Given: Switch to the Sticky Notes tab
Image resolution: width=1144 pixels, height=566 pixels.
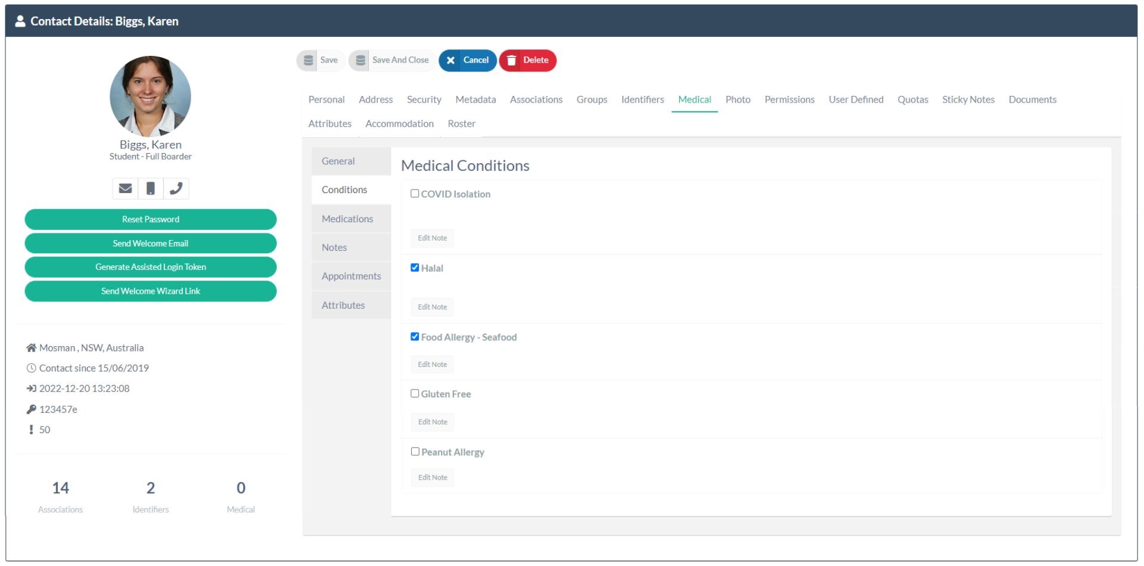Looking at the screenshot, I should coord(968,99).
